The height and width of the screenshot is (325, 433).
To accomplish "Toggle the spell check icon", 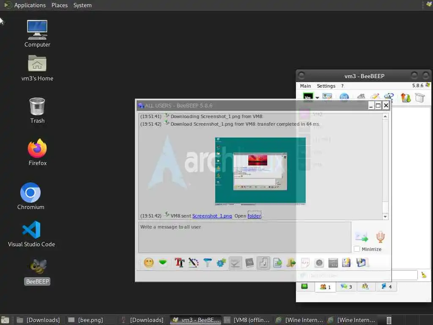I will (235, 262).
